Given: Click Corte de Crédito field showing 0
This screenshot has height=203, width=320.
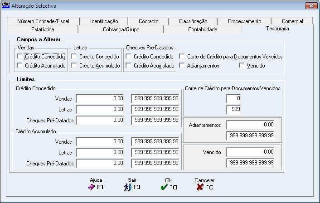Looking at the screenshot, I should coord(233,98).
